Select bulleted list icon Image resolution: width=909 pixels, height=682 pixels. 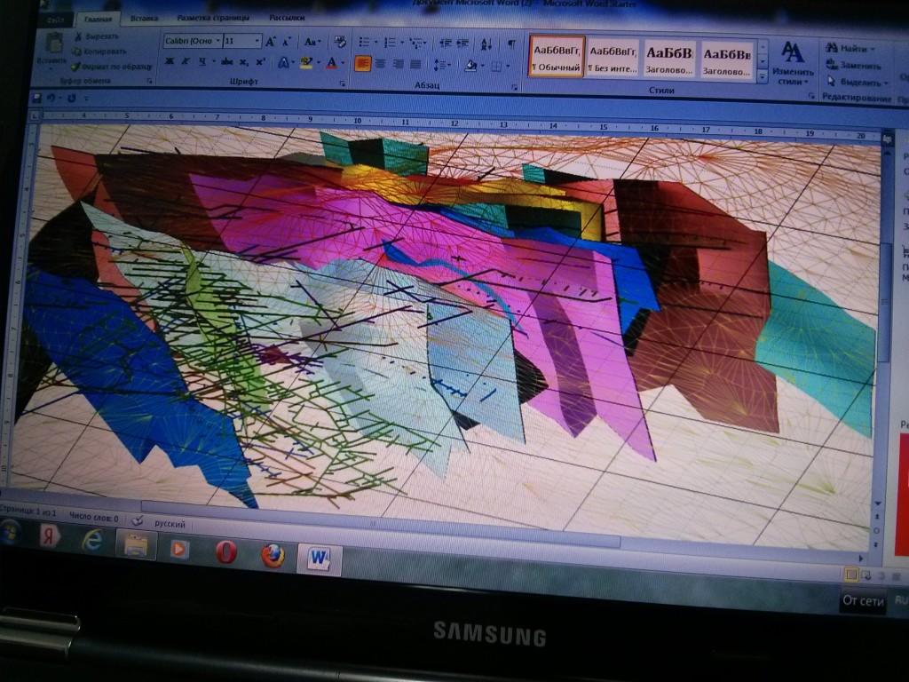(364, 42)
